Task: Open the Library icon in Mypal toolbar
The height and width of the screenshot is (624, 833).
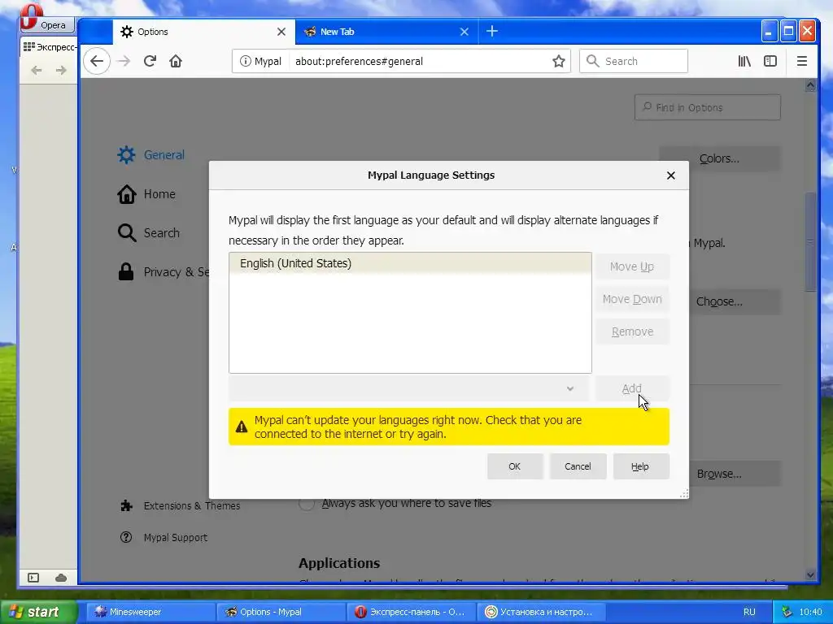Action: click(744, 61)
